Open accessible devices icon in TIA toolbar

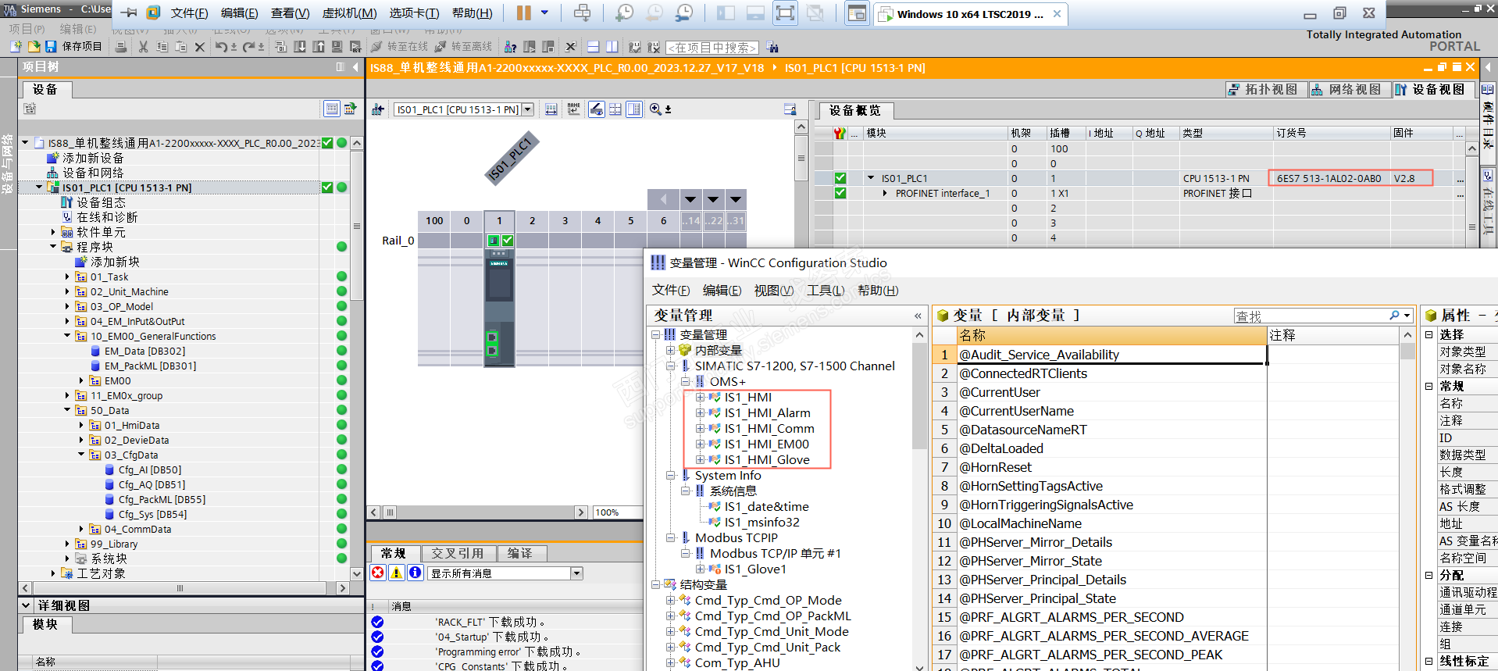(511, 47)
